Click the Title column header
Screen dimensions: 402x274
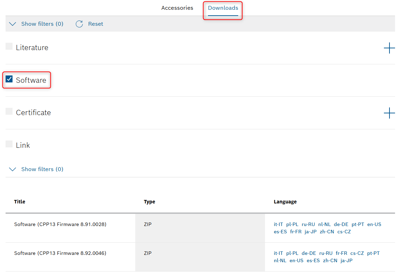click(19, 202)
